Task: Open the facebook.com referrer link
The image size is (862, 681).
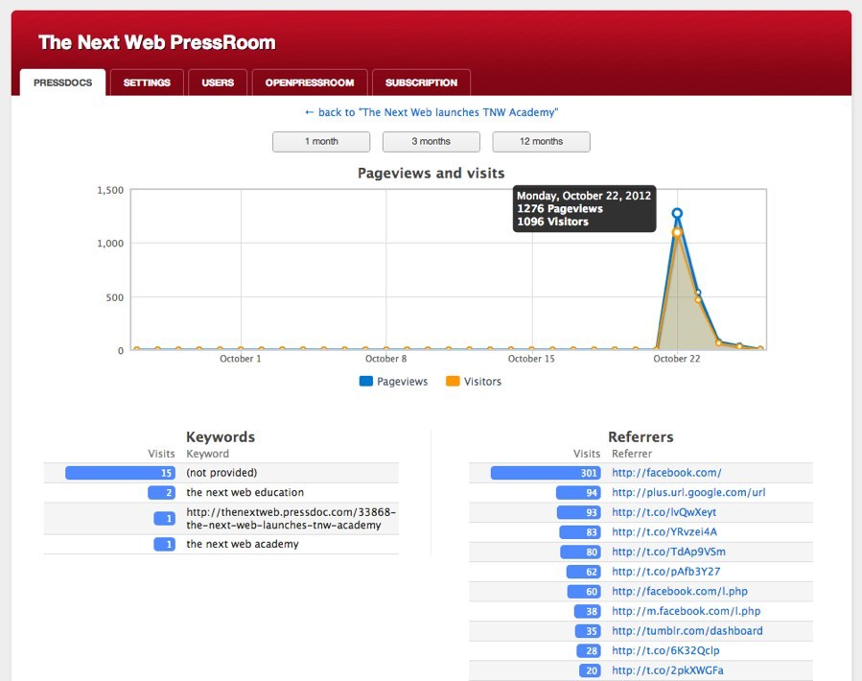Action: click(666, 473)
